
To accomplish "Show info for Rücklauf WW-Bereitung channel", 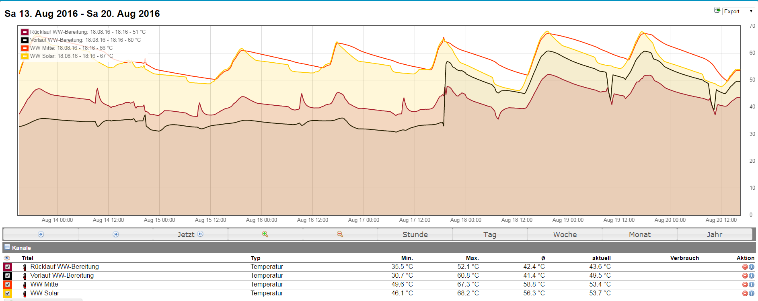I will click(752, 267).
